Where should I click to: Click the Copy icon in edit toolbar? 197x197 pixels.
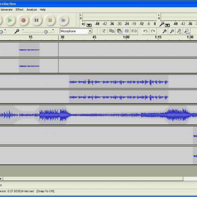[x=112, y=31]
